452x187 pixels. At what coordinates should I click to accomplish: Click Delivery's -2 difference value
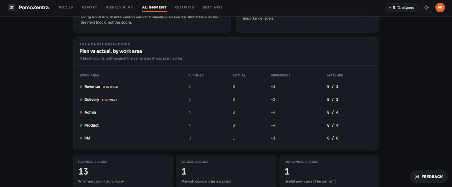(273, 100)
